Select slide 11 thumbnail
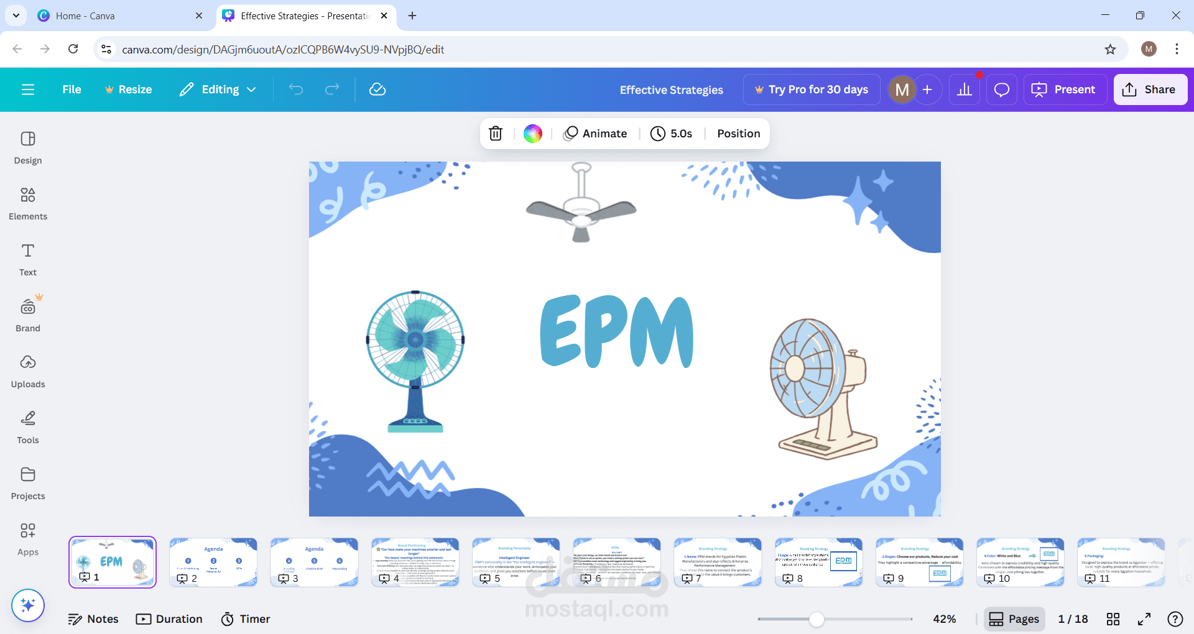1194x634 pixels. [x=1121, y=563]
